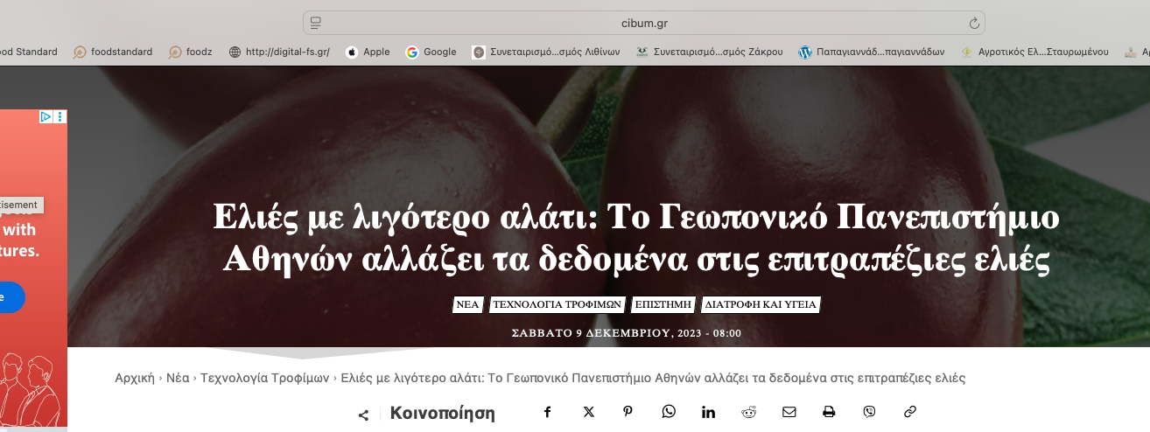Click the Κοινοποίηση share button
This screenshot has height=432, width=1150.
point(442,414)
